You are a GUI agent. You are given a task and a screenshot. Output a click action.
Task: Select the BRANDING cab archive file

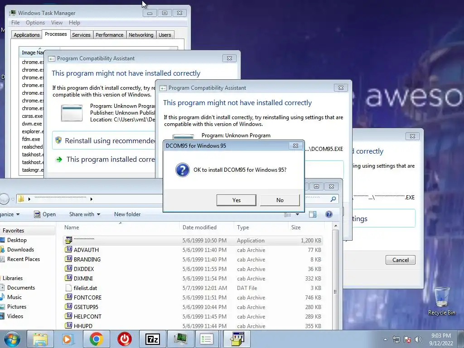tap(193, 260)
